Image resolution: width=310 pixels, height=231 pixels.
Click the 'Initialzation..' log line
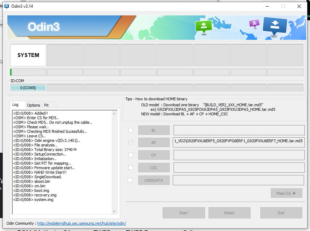coord(35,159)
